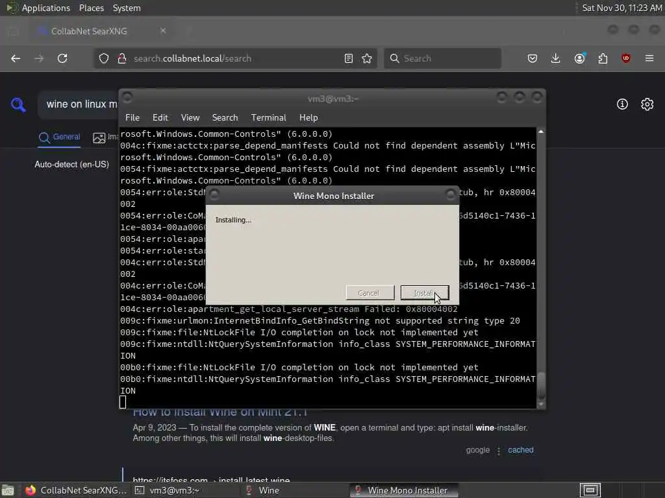Bookmark this page with the star icon
This screenshot has width=665, height=498.
point(368,58)
